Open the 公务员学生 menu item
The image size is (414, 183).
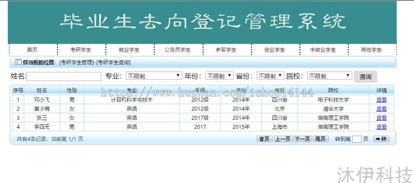point(178,50)
